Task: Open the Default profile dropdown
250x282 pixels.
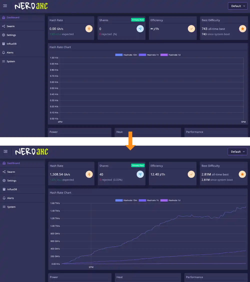Action: click(x=237, y=6)
